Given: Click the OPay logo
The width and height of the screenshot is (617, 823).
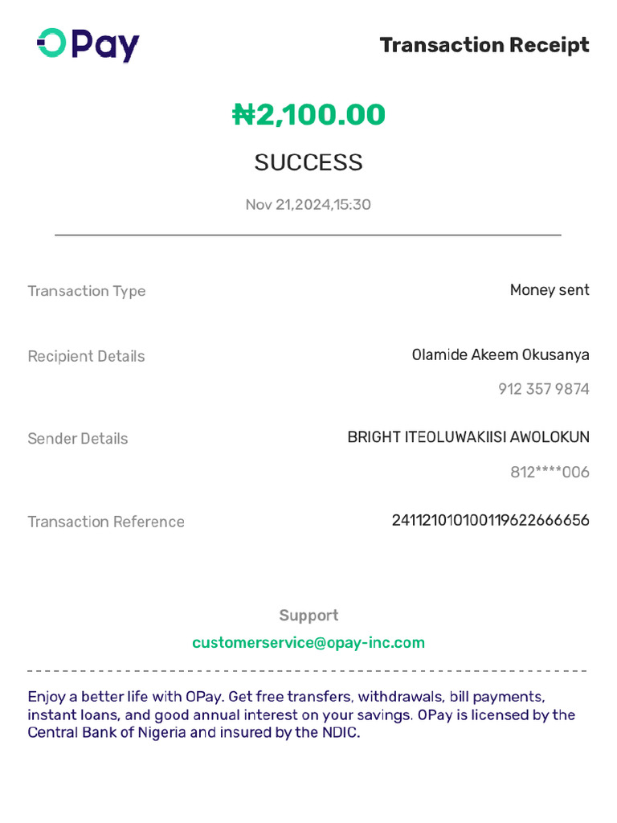Looking at the screenshot, I should click(x=88, y=45).
